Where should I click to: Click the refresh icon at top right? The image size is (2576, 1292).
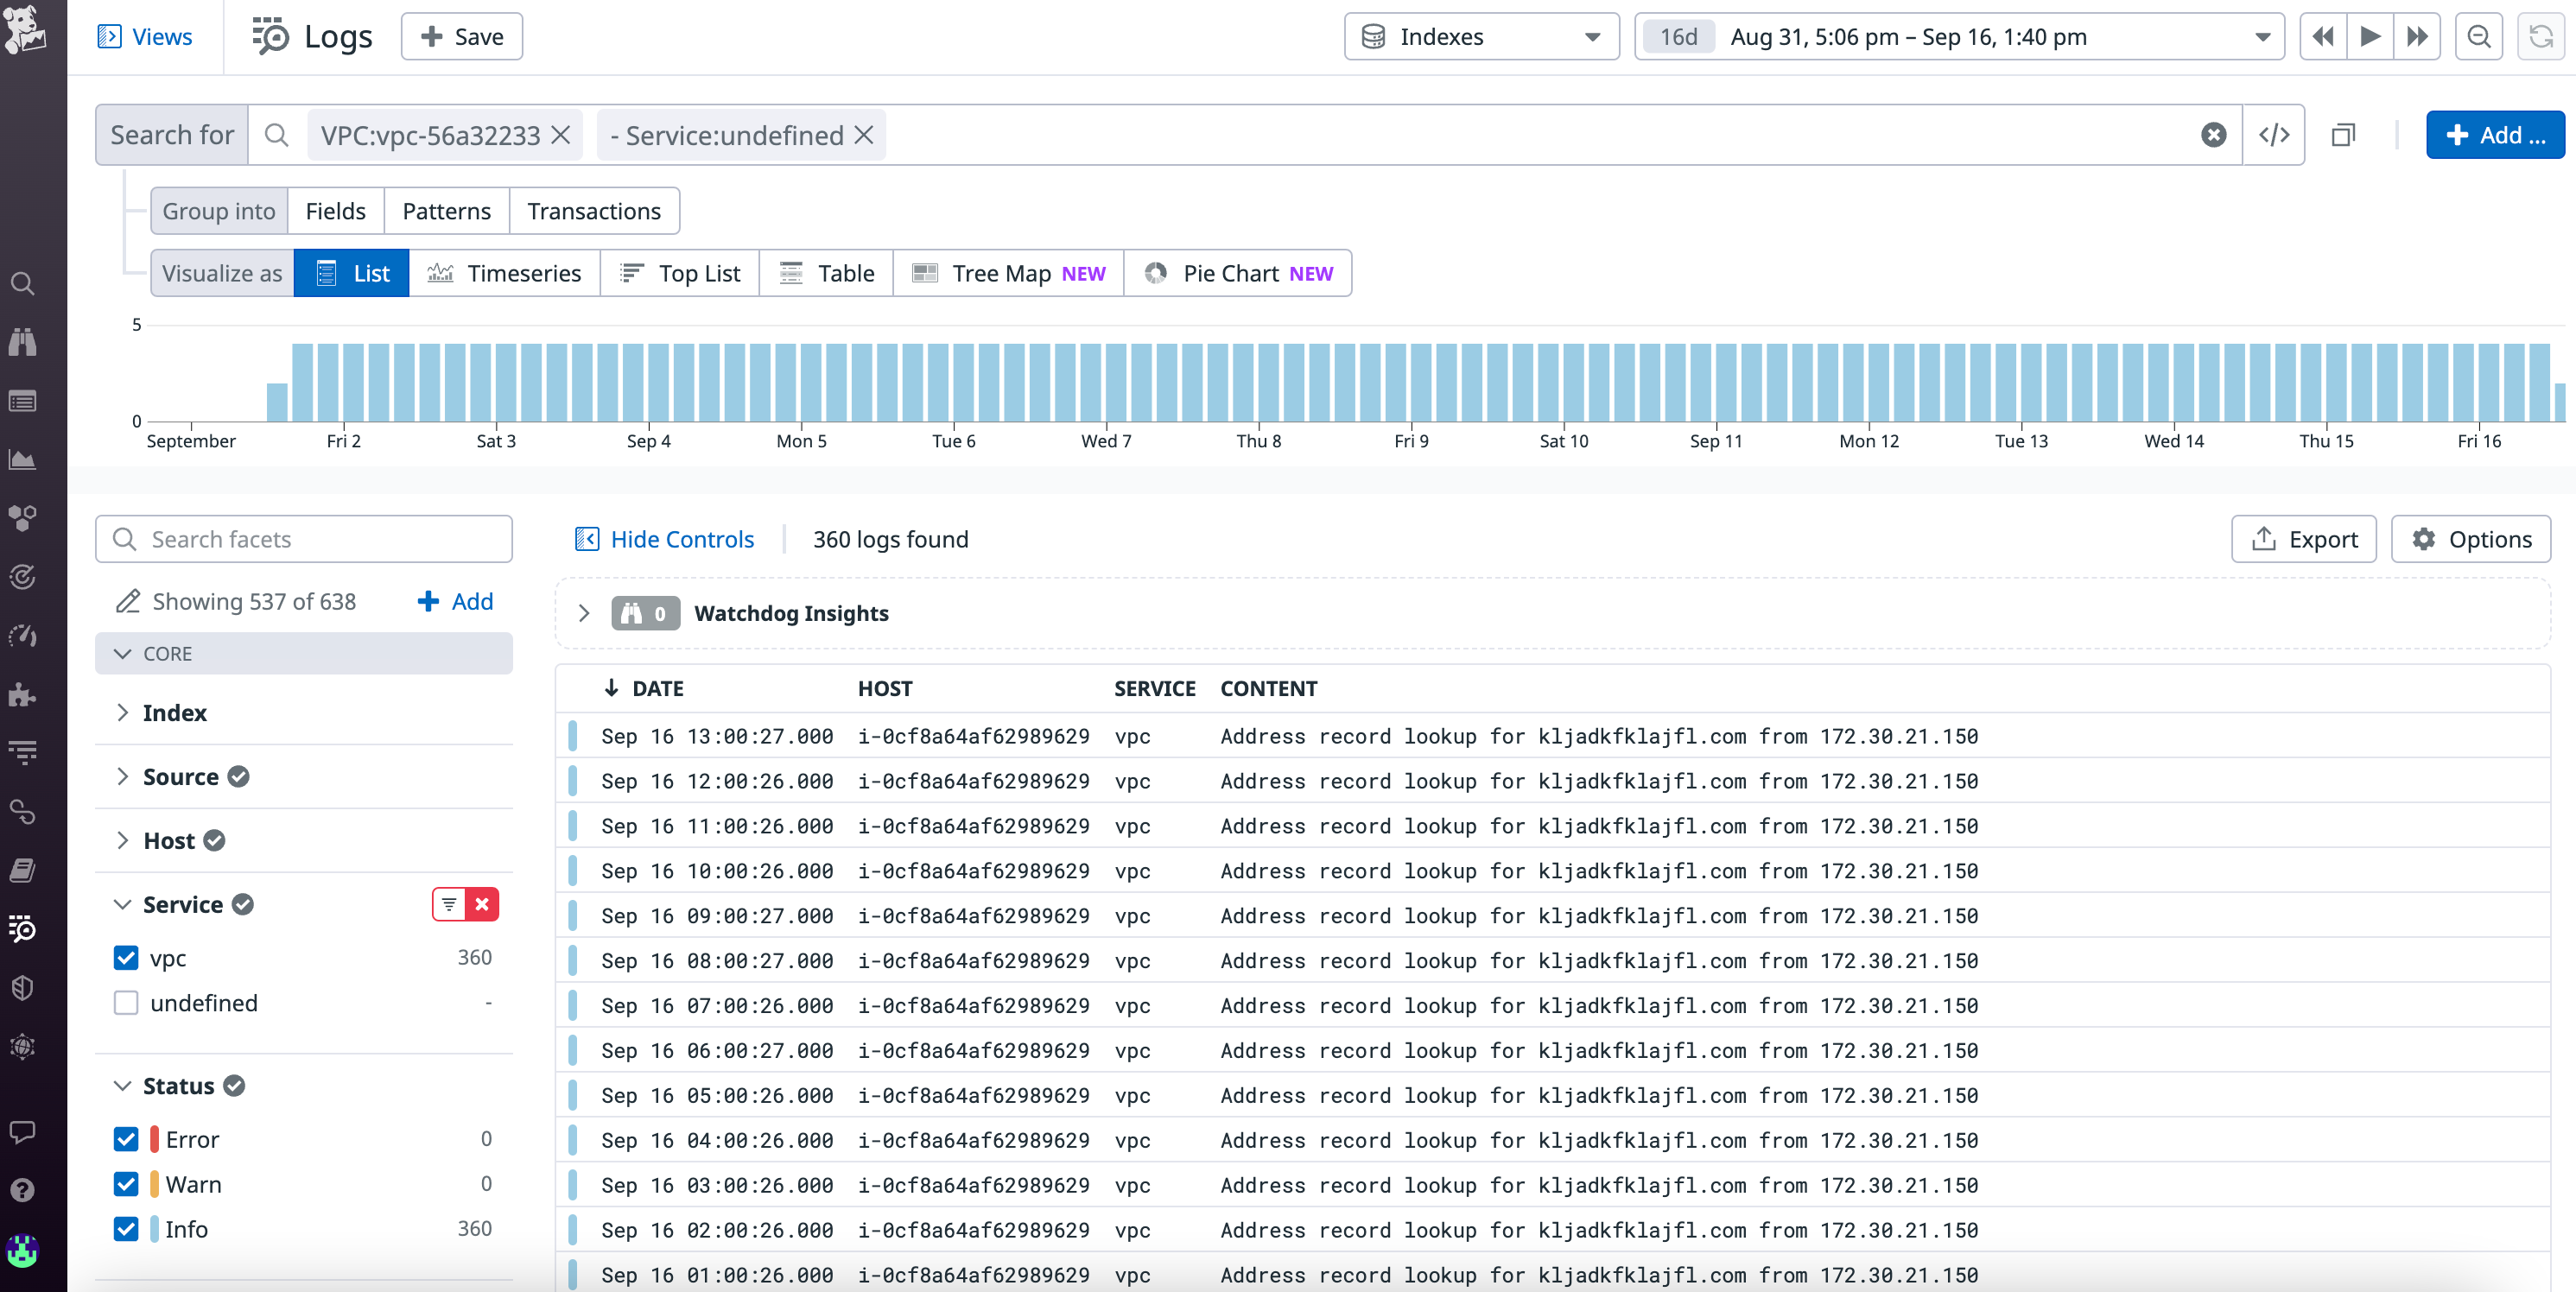coord(2540,36)
